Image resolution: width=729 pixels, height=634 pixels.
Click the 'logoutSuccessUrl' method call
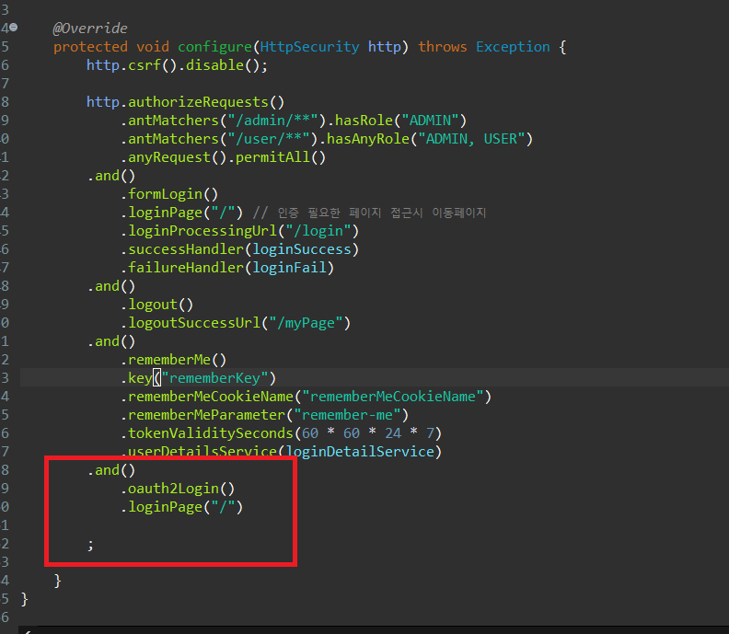pos(194,323)
